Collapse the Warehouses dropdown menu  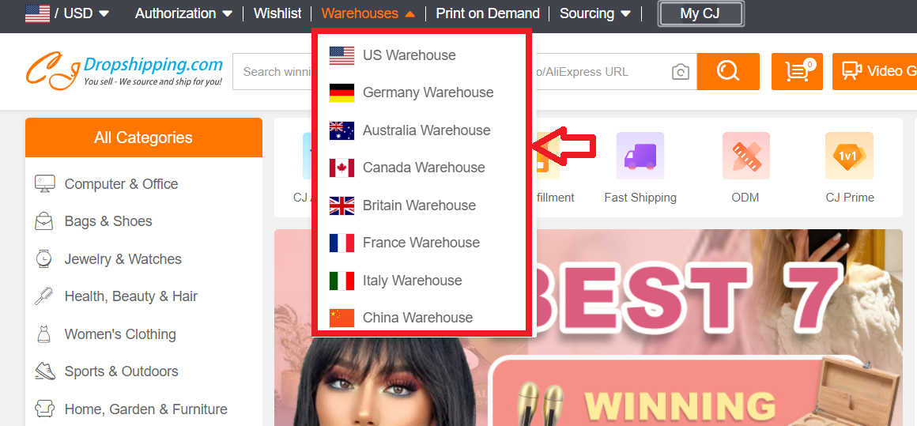pos(368,13)
